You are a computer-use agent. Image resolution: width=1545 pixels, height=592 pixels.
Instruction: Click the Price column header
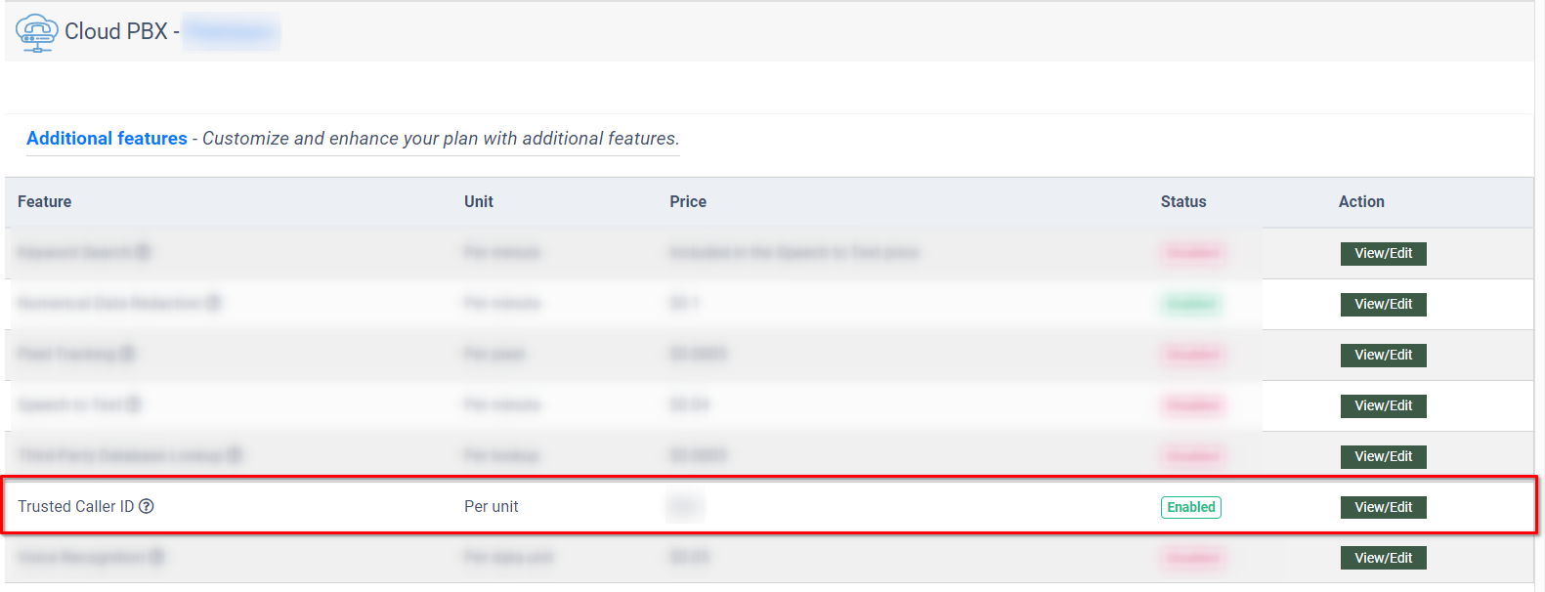click(x=688, y=201)
